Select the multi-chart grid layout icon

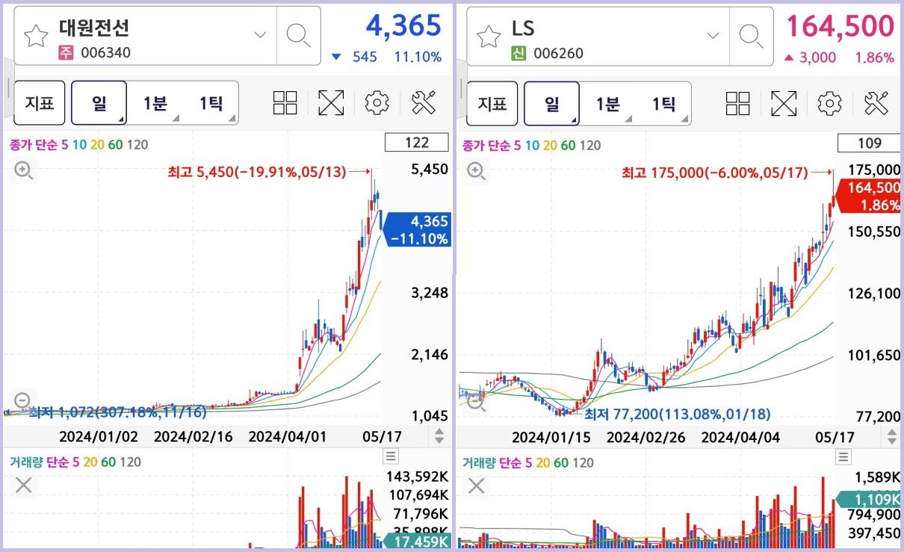point(285,102)
